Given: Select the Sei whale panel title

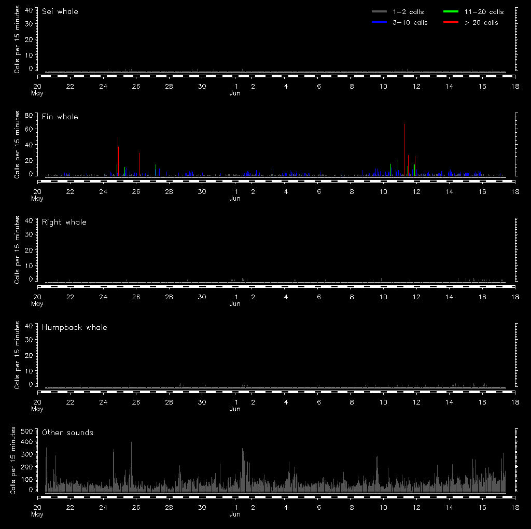Looking at the screenshot, I should [x=60, y=11].
